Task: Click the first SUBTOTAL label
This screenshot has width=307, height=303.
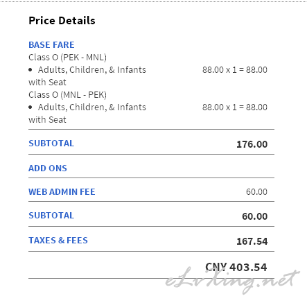Action: 51,144
